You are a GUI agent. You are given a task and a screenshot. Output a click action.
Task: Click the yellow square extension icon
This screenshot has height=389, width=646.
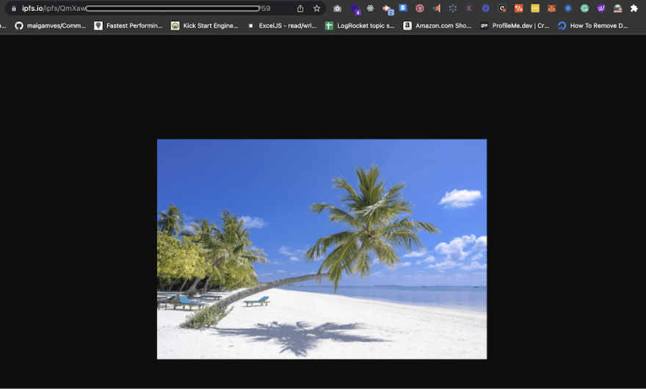535,9
